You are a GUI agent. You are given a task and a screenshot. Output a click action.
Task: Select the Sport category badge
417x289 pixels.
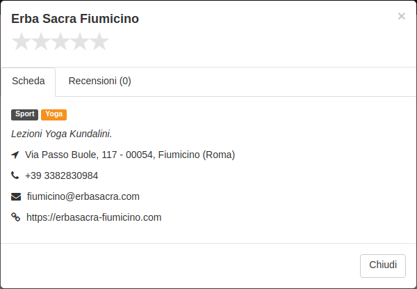point(25,114)
